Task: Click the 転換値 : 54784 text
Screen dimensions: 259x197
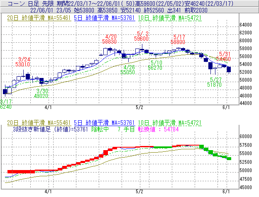Action: click(159, 129)
